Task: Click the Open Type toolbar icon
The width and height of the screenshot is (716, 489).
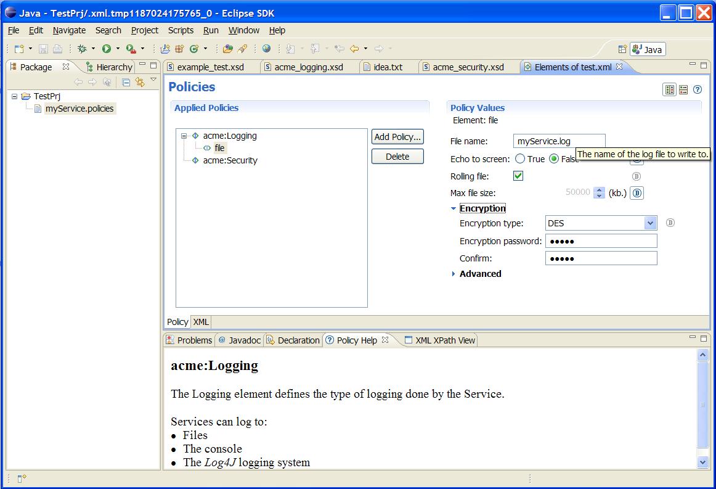Action: pos(228,49)
